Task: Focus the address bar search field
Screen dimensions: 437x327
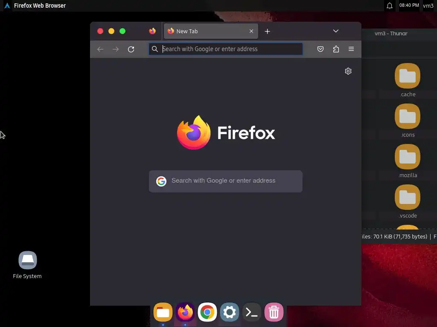Action: coord(226,49)
